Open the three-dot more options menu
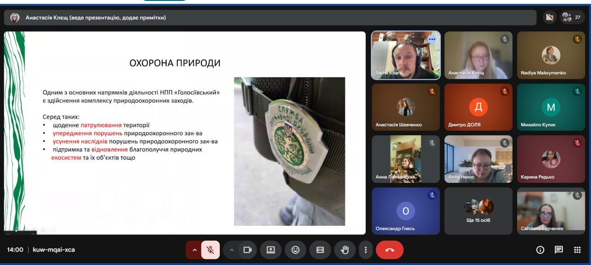The width and height of the screenshot is (591, 265). [365, 250]
